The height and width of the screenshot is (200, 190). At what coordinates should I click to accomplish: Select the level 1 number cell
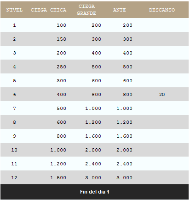click(x=14, y=25)
